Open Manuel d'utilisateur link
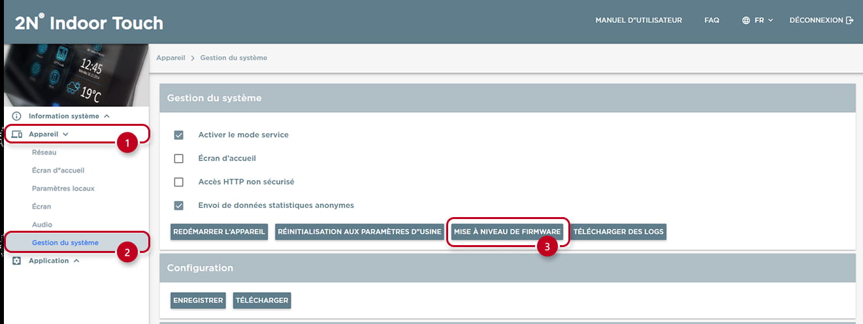The height and width of the screenshot is (324, 863). tap(639, 20)
